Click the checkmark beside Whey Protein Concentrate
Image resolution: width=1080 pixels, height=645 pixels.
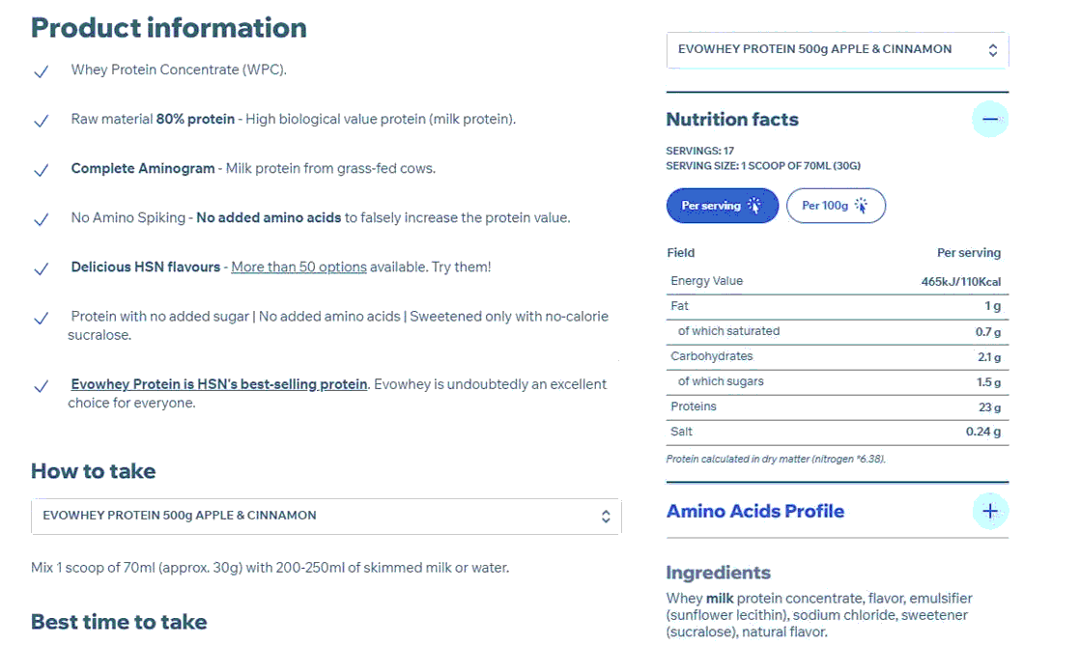[x=41, y=71]
